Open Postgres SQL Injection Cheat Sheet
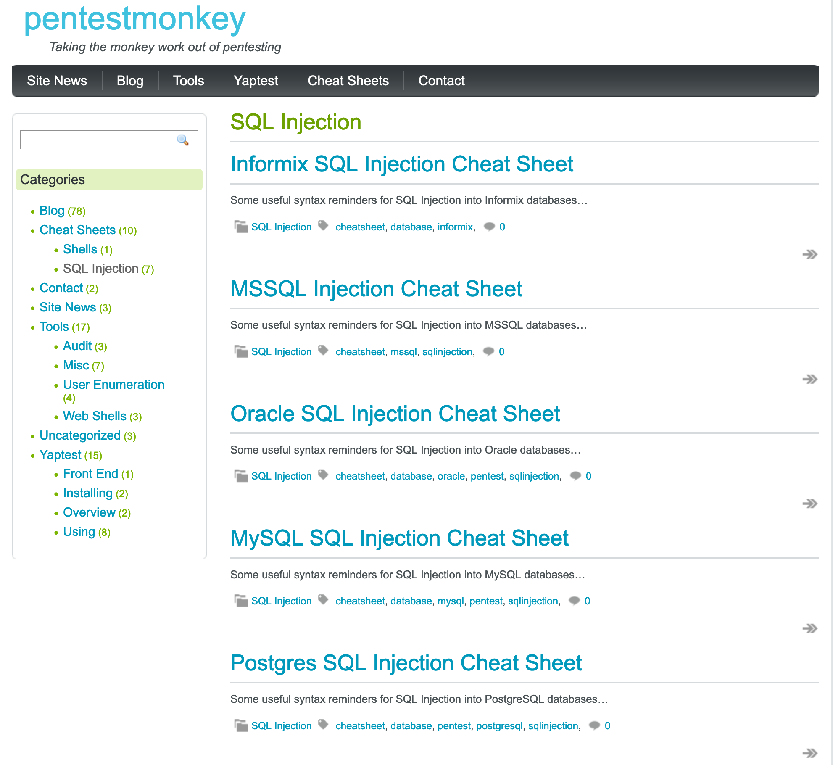Screen dimensions: 833x765 coord(406,663)
